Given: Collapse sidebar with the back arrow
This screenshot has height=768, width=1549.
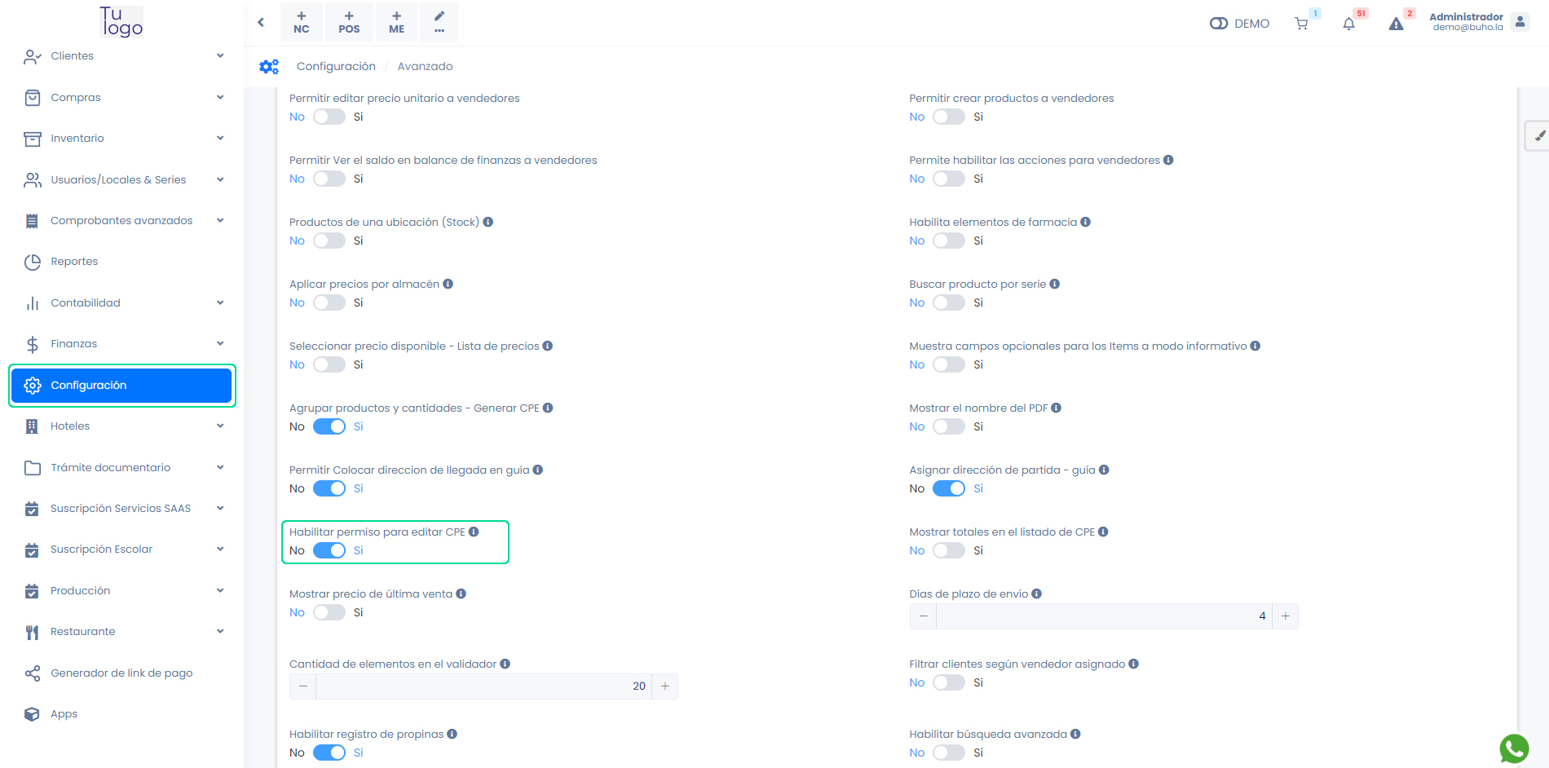Looking at the screenshot, I should point(261,22).
